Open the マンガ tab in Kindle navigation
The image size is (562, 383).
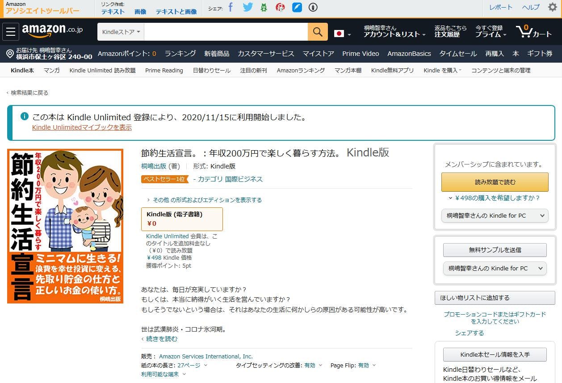click(51, 70)
